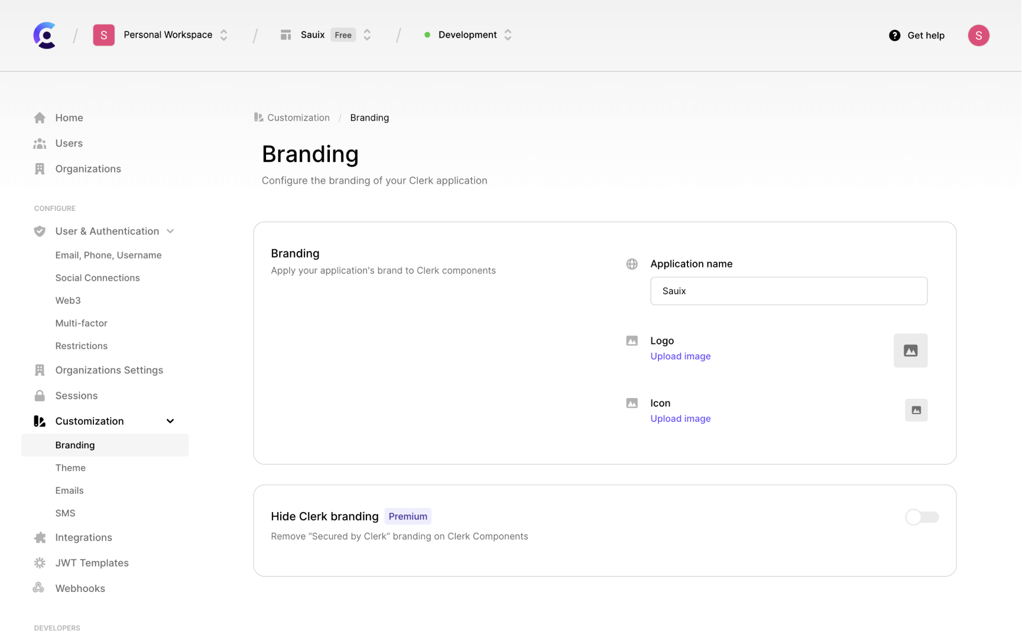This screenshot has width=1022, height=638.
Task: Open Organizations using its building icon
Action: click(39, 168)
